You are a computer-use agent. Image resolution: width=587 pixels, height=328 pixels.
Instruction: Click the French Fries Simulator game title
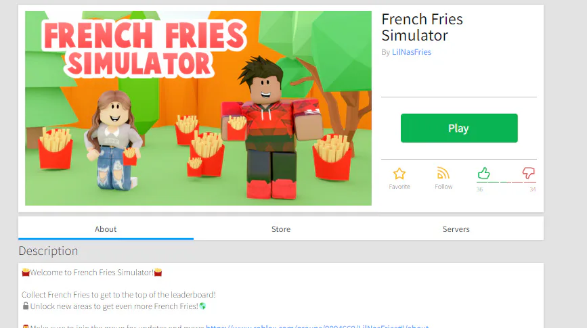(422, 27)
